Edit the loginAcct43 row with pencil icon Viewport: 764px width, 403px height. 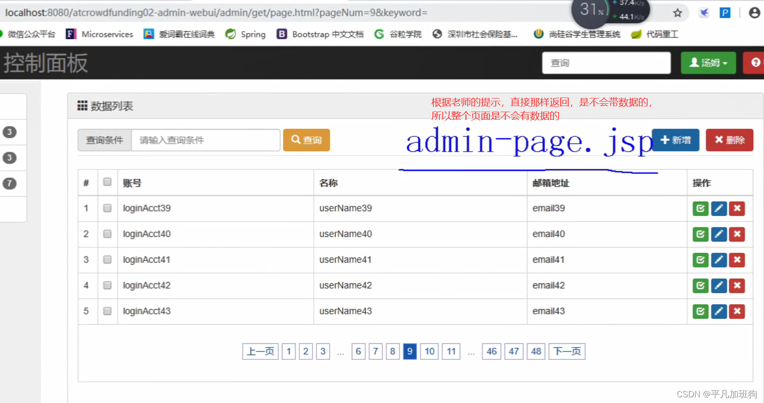click(x=719, y=312)
